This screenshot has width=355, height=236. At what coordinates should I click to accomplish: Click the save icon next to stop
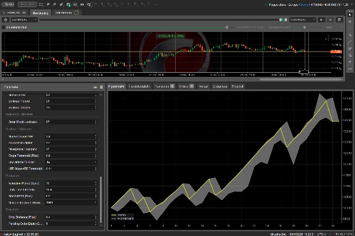(339, 20)
